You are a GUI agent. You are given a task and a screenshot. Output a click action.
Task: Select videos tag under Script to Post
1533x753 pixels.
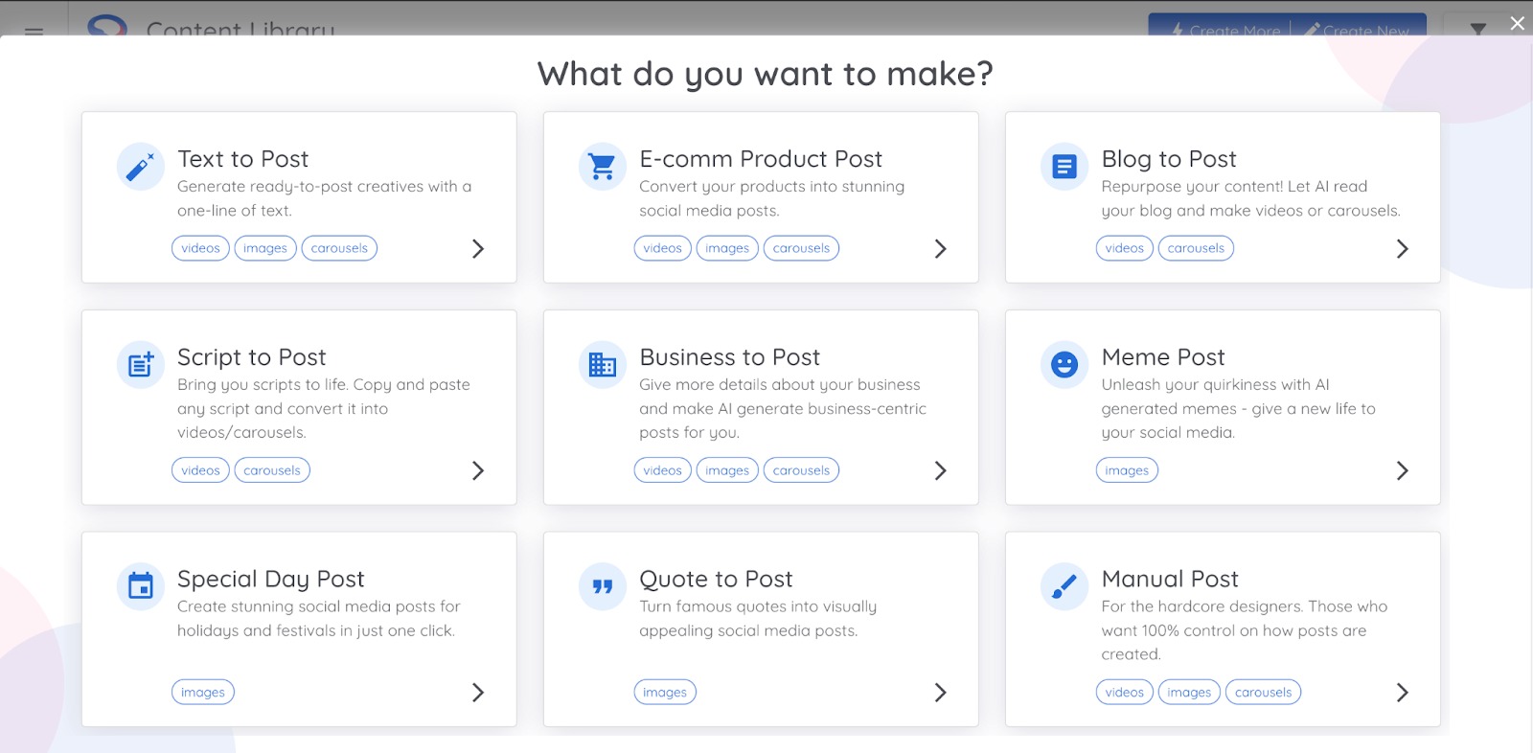pos(200,470)
